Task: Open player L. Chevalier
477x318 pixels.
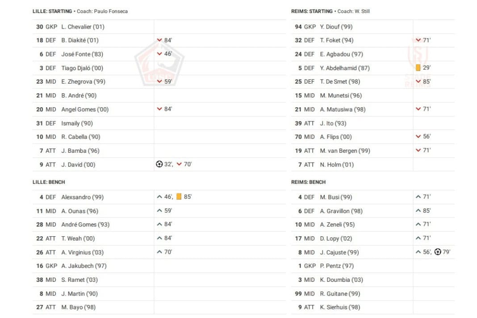Action: tap(83, 27)
